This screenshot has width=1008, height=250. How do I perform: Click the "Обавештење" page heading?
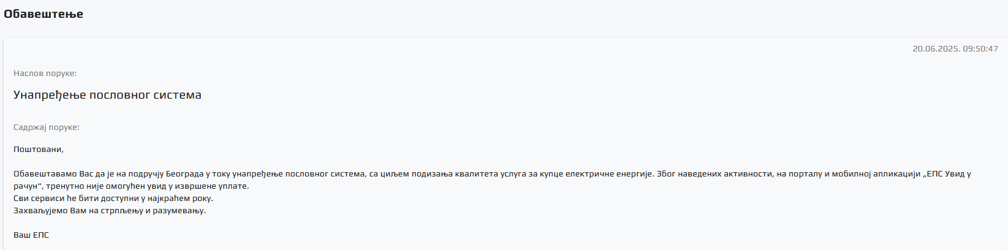43,14
